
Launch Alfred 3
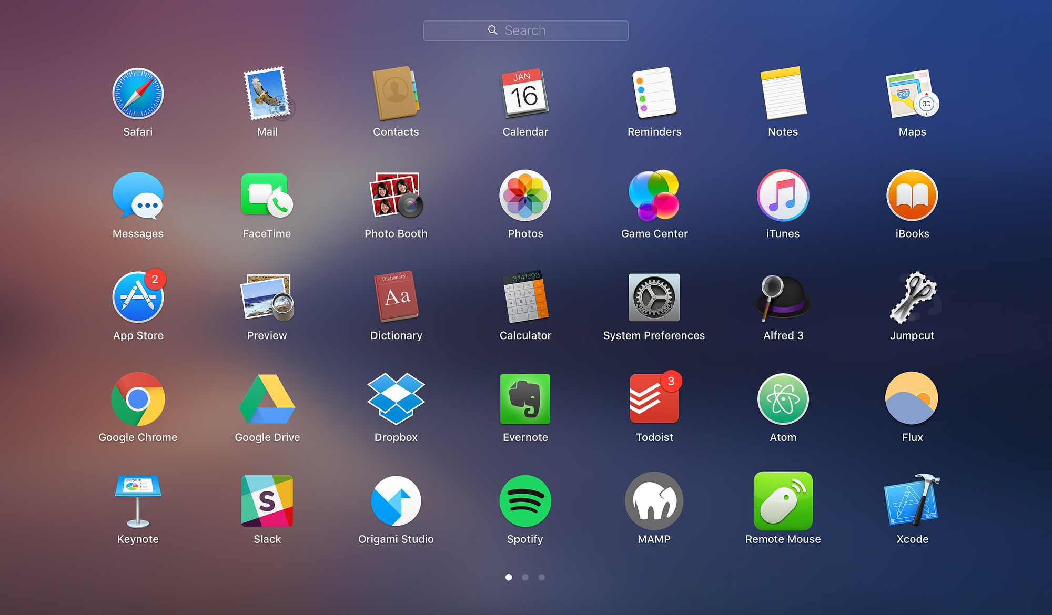783,297
